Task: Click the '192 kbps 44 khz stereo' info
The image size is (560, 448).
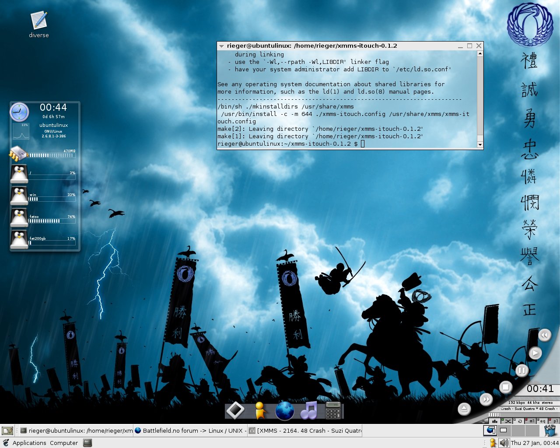Action: coord(530,402)
